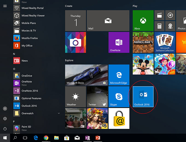Open the Photos tile
Screen dimensions: 186x142
[181, 21]
